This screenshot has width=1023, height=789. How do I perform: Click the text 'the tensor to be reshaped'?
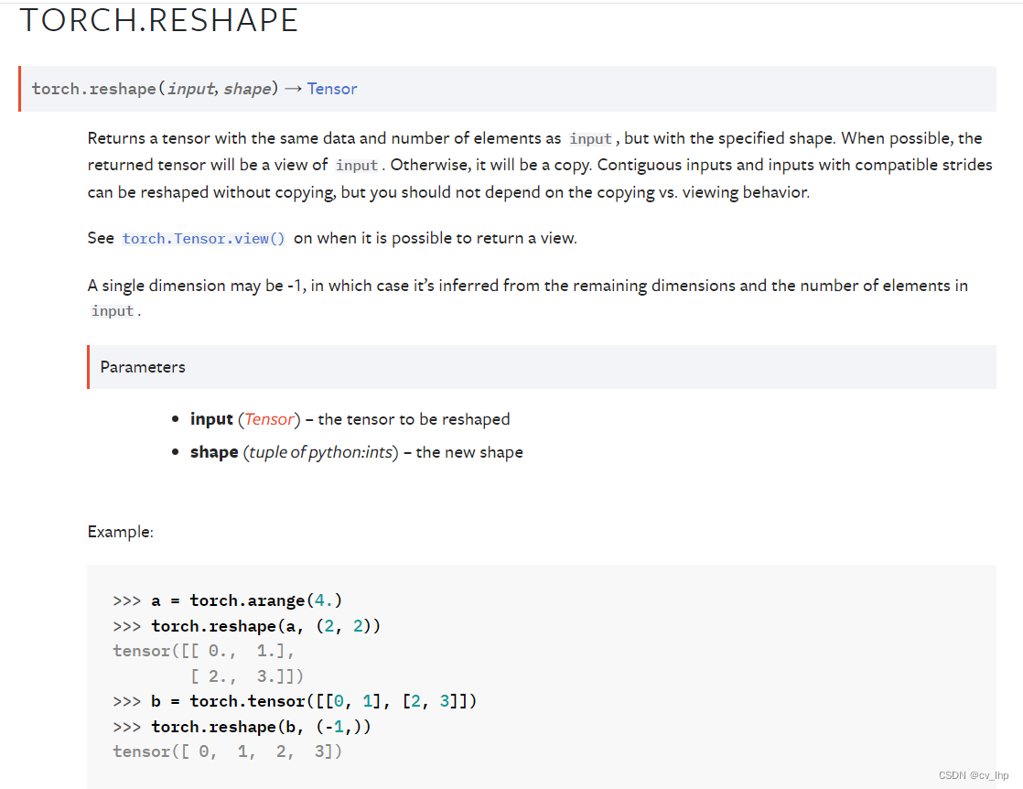[x=415, y=419]
